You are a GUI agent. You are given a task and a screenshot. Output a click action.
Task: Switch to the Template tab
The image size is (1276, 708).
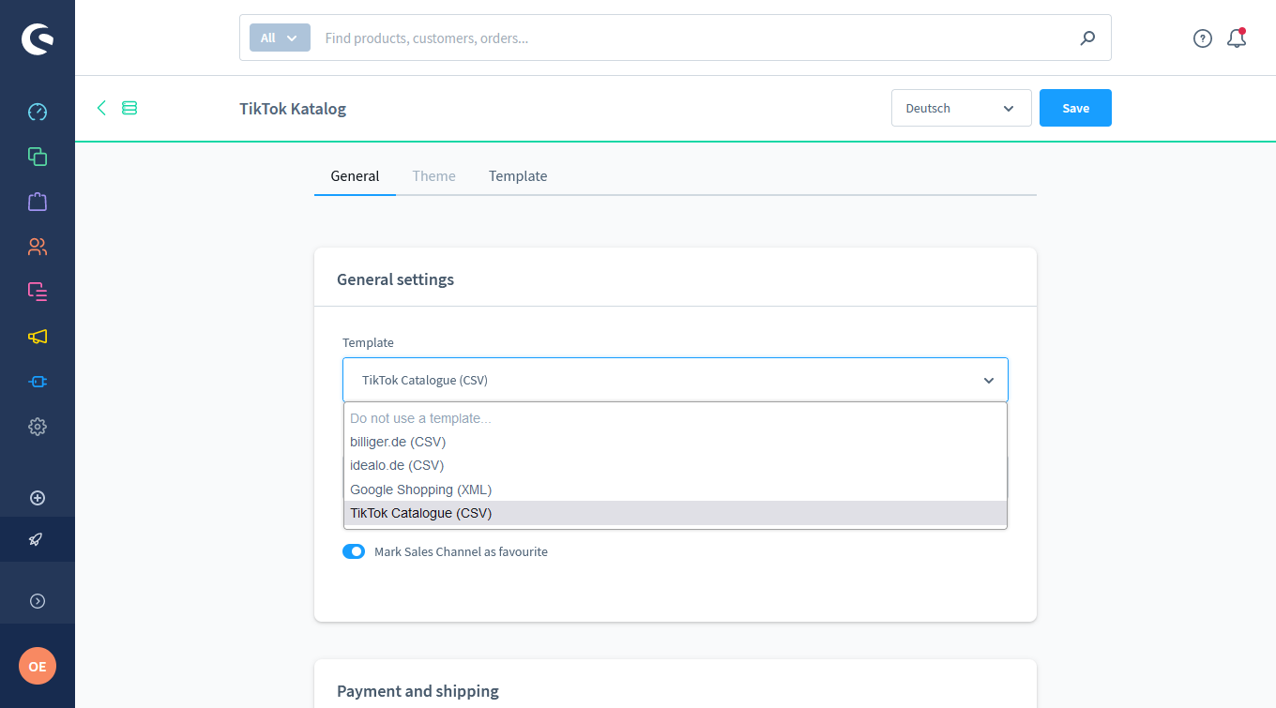point(518,176)
